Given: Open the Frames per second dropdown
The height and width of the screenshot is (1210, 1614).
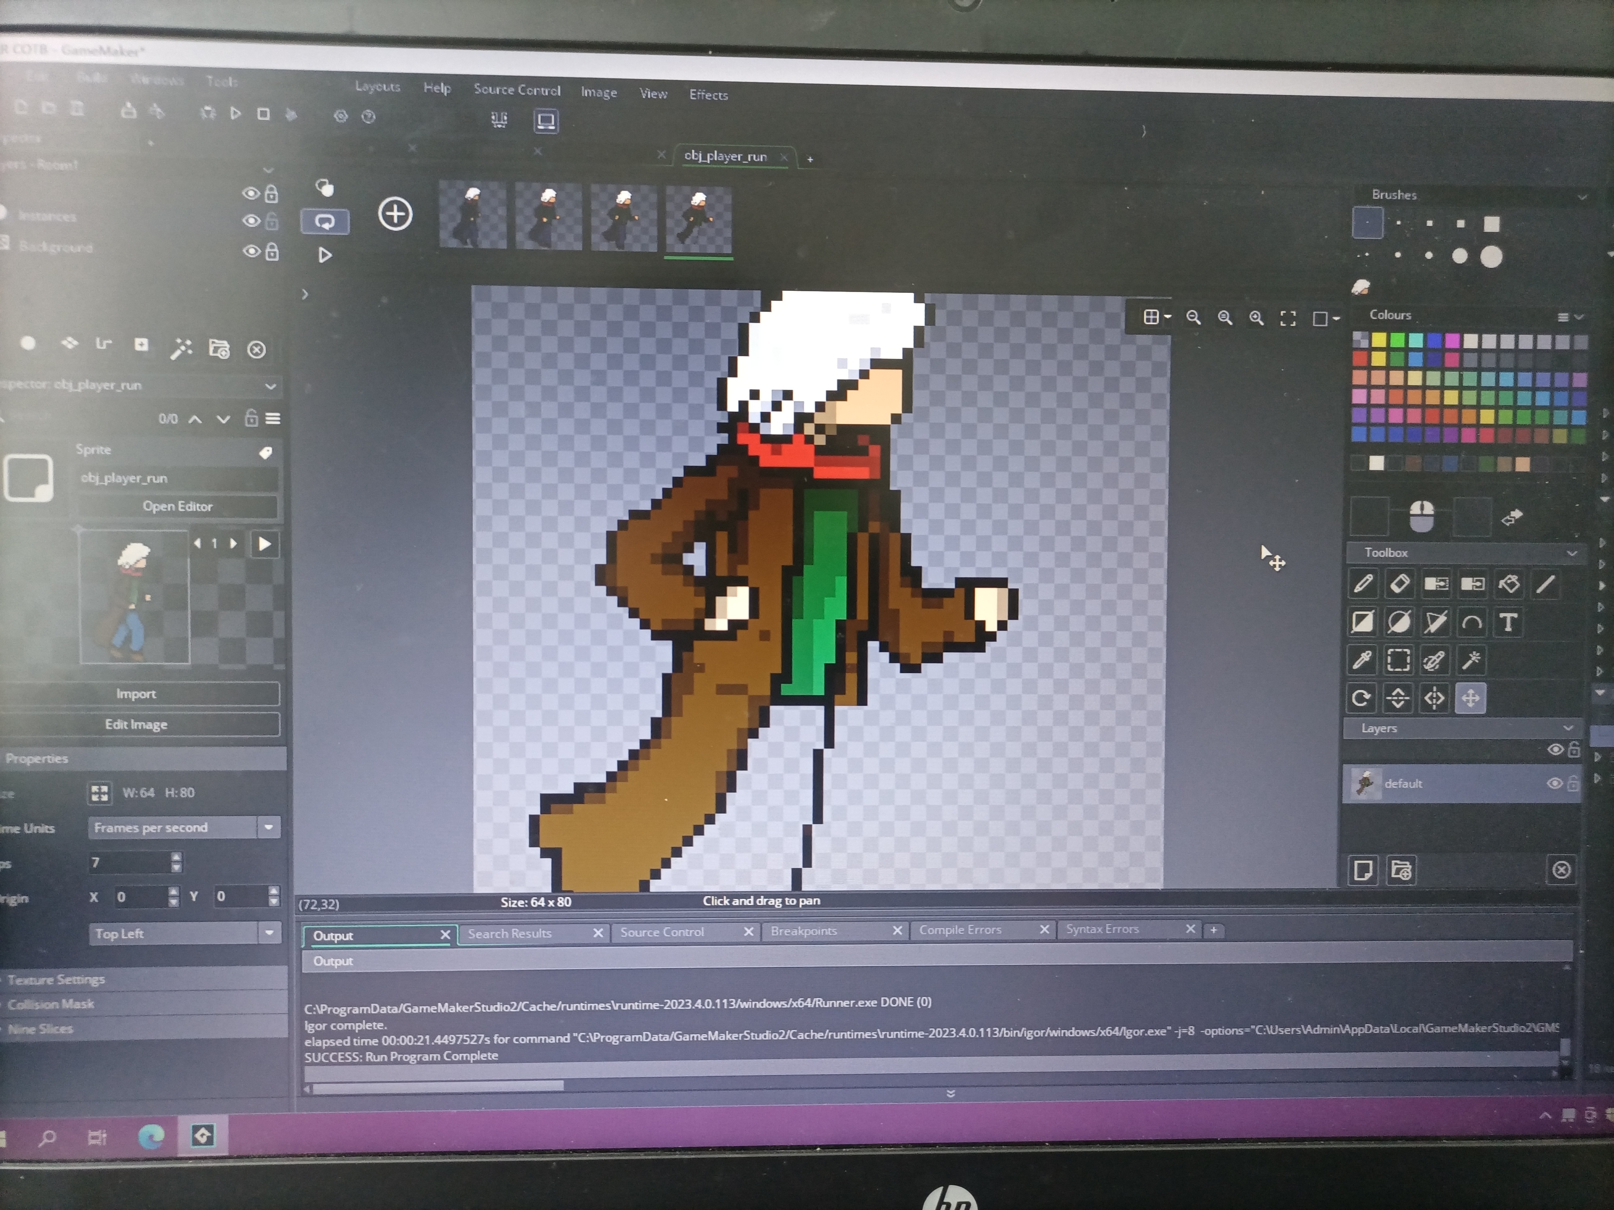Looking at the screenshot, I should coord(268,827).
